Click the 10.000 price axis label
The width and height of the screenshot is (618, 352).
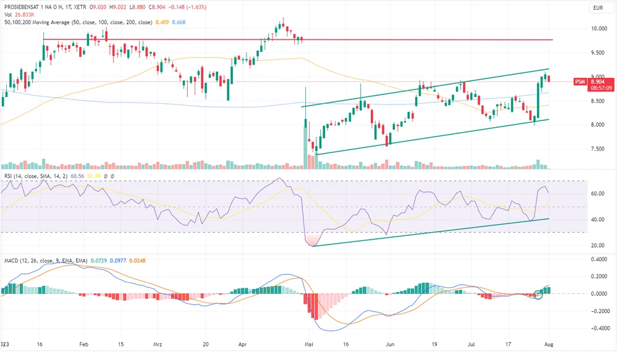pyautogui.click(x=598, y=29)
